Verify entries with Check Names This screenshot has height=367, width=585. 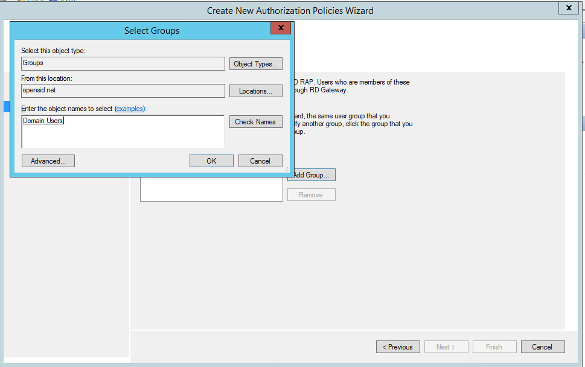tap(255, 122)
